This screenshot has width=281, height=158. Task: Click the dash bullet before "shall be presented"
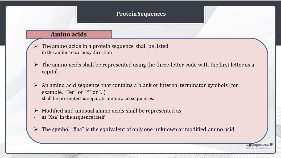(x=35, y=99)
